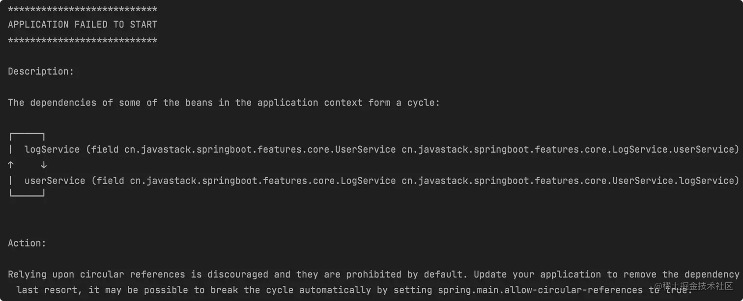Select the Action: label
This screenshot has width=743, height=301.
point(27,243)
